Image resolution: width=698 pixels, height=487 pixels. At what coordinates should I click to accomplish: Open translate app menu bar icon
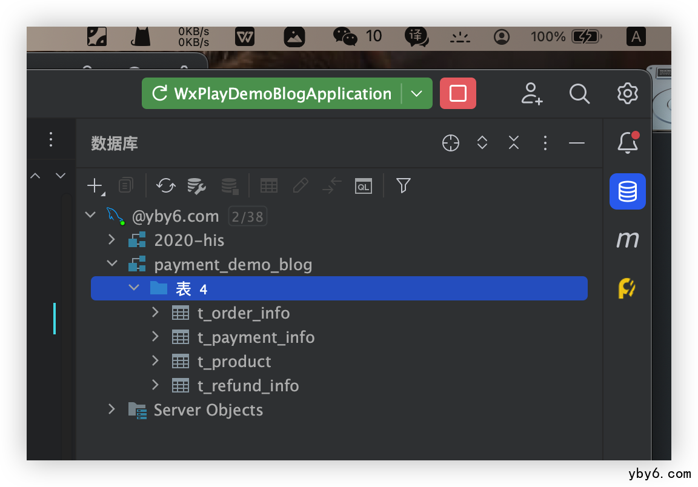coord(417,36)
